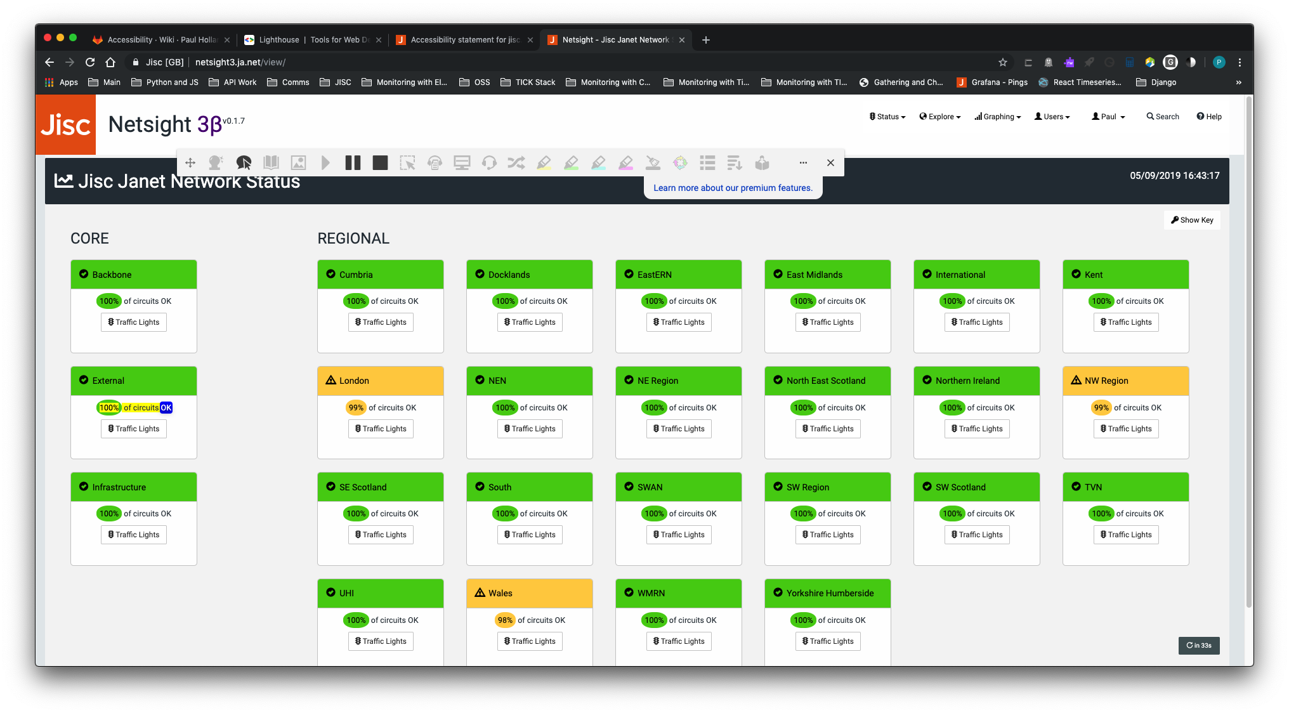Click the shuffle arrows icon in toolbar
Screen dimensions: 1289x713
click(x=516, y=163)
